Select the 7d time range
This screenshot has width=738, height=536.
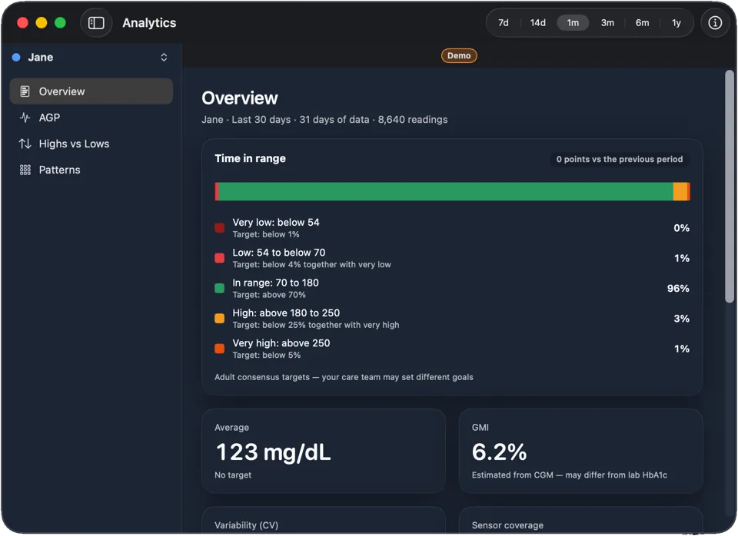(503, 22)
